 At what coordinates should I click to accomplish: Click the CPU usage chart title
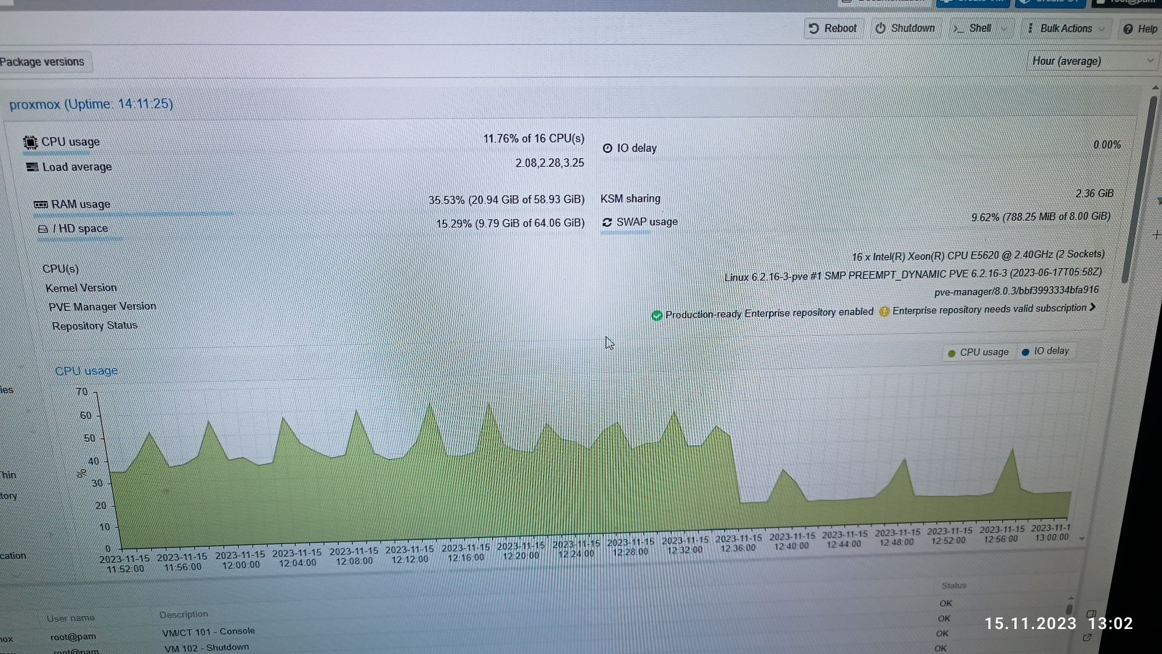pos(86,371)
